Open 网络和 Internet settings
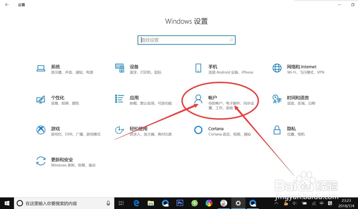 [x=298, y=69]
